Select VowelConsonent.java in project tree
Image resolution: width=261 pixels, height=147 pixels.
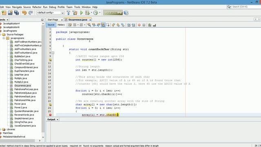(x=25, y=126)
